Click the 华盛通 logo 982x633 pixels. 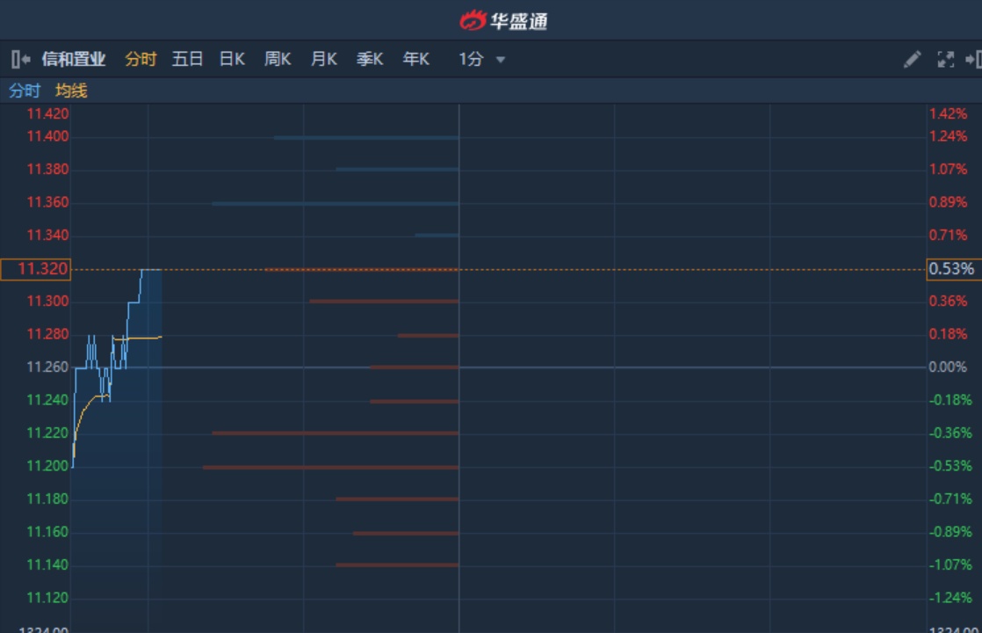tap(503, 21)
